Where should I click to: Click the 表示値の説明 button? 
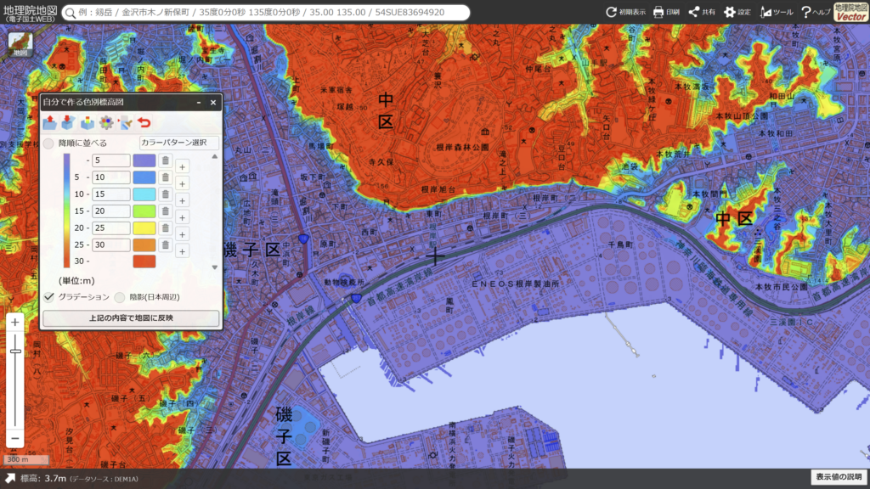click(x=839, y=477)
